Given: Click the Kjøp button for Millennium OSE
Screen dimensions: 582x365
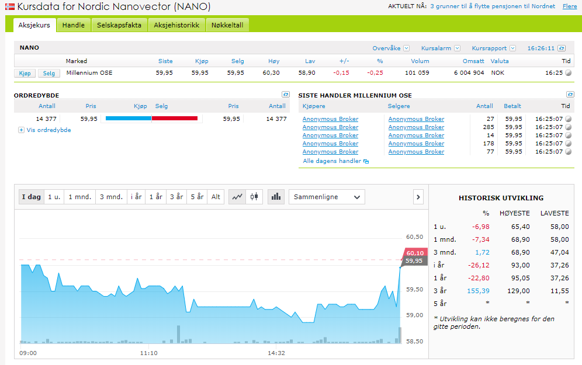Looking at the screenshot, I should (x=25, y=74).
